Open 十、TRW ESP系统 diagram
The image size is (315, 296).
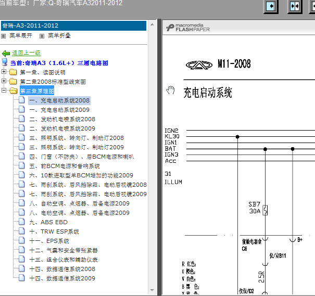[54, 232]
